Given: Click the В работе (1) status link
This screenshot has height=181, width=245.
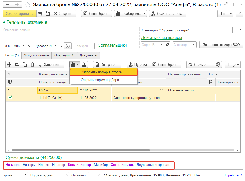Looking at the screenshot, I should coord(234,175).
